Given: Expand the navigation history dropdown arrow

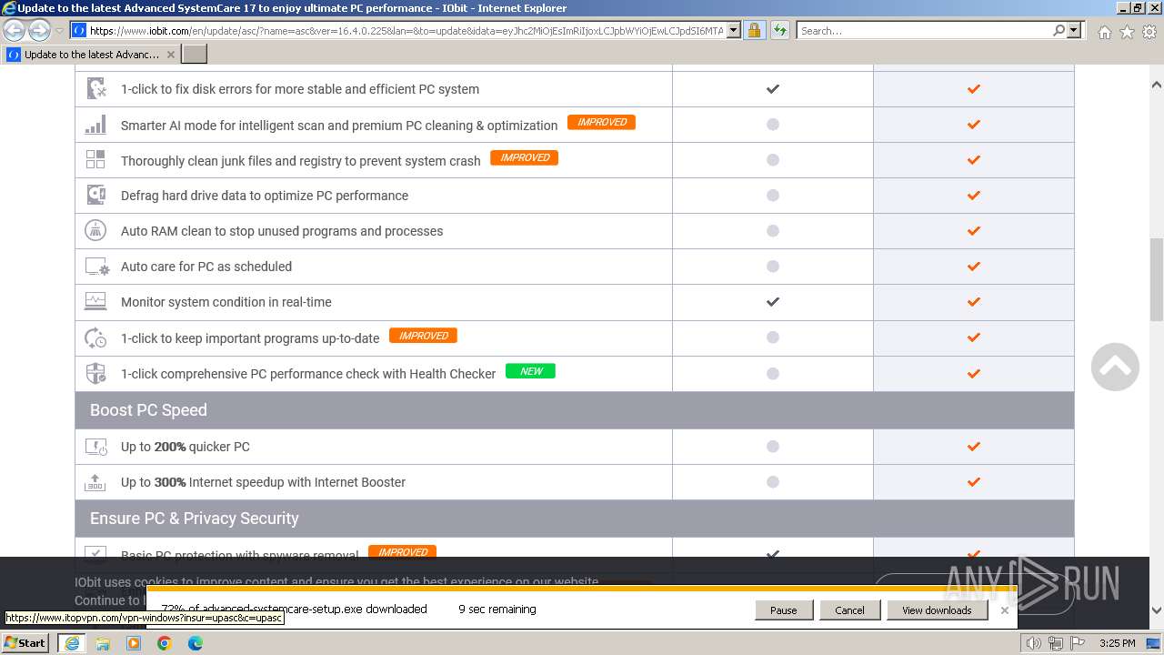Looking at the screenshot, I should point(59,31).
